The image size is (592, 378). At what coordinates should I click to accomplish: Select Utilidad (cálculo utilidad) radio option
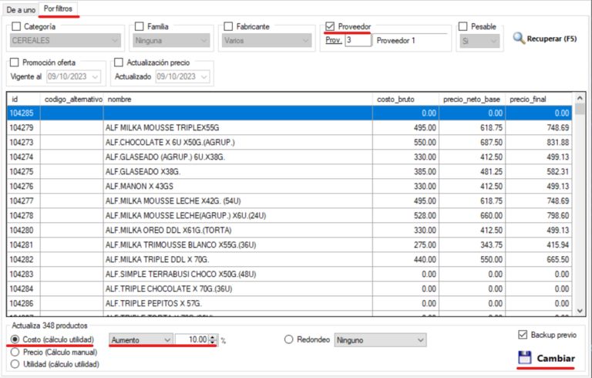click(x=15, y=364)
